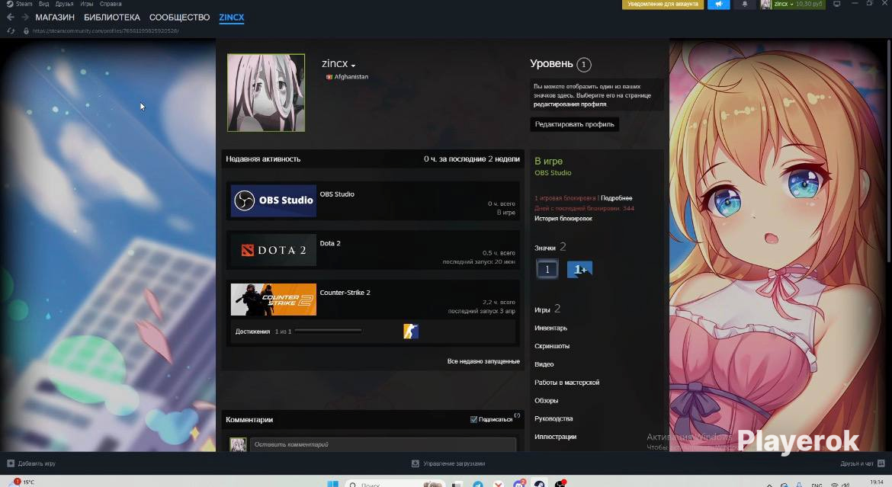Go to the БИБЛИОТЕКА tab
Image resolution: width=892 pixels, height=487 pixels.
click(x=111, y=18)
